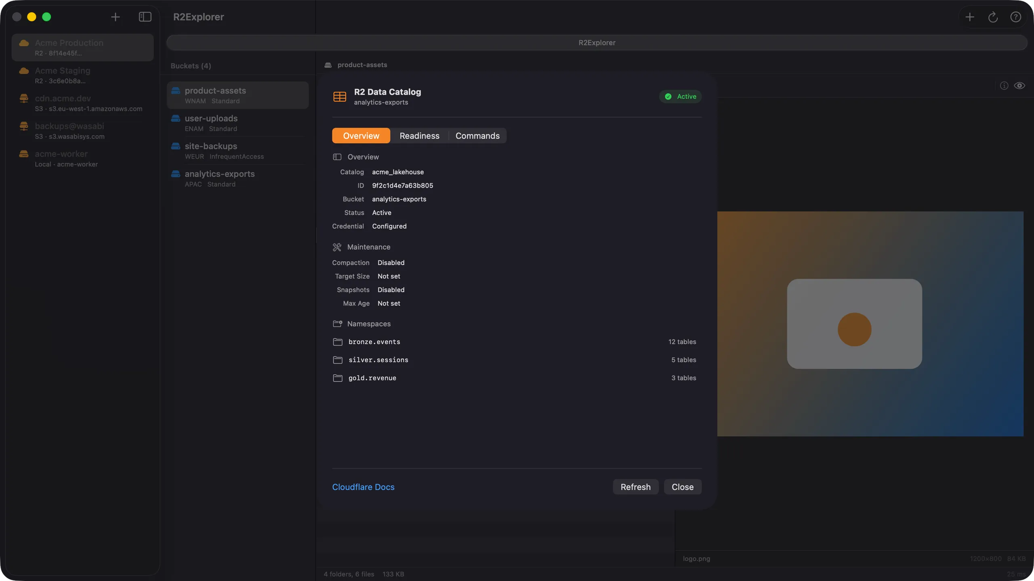Image resolution: width=1034 pixels, height=581 pixels.
Task: Click the catalog ID 9f2c1d4e7a63b805
Action: (403, 186)
